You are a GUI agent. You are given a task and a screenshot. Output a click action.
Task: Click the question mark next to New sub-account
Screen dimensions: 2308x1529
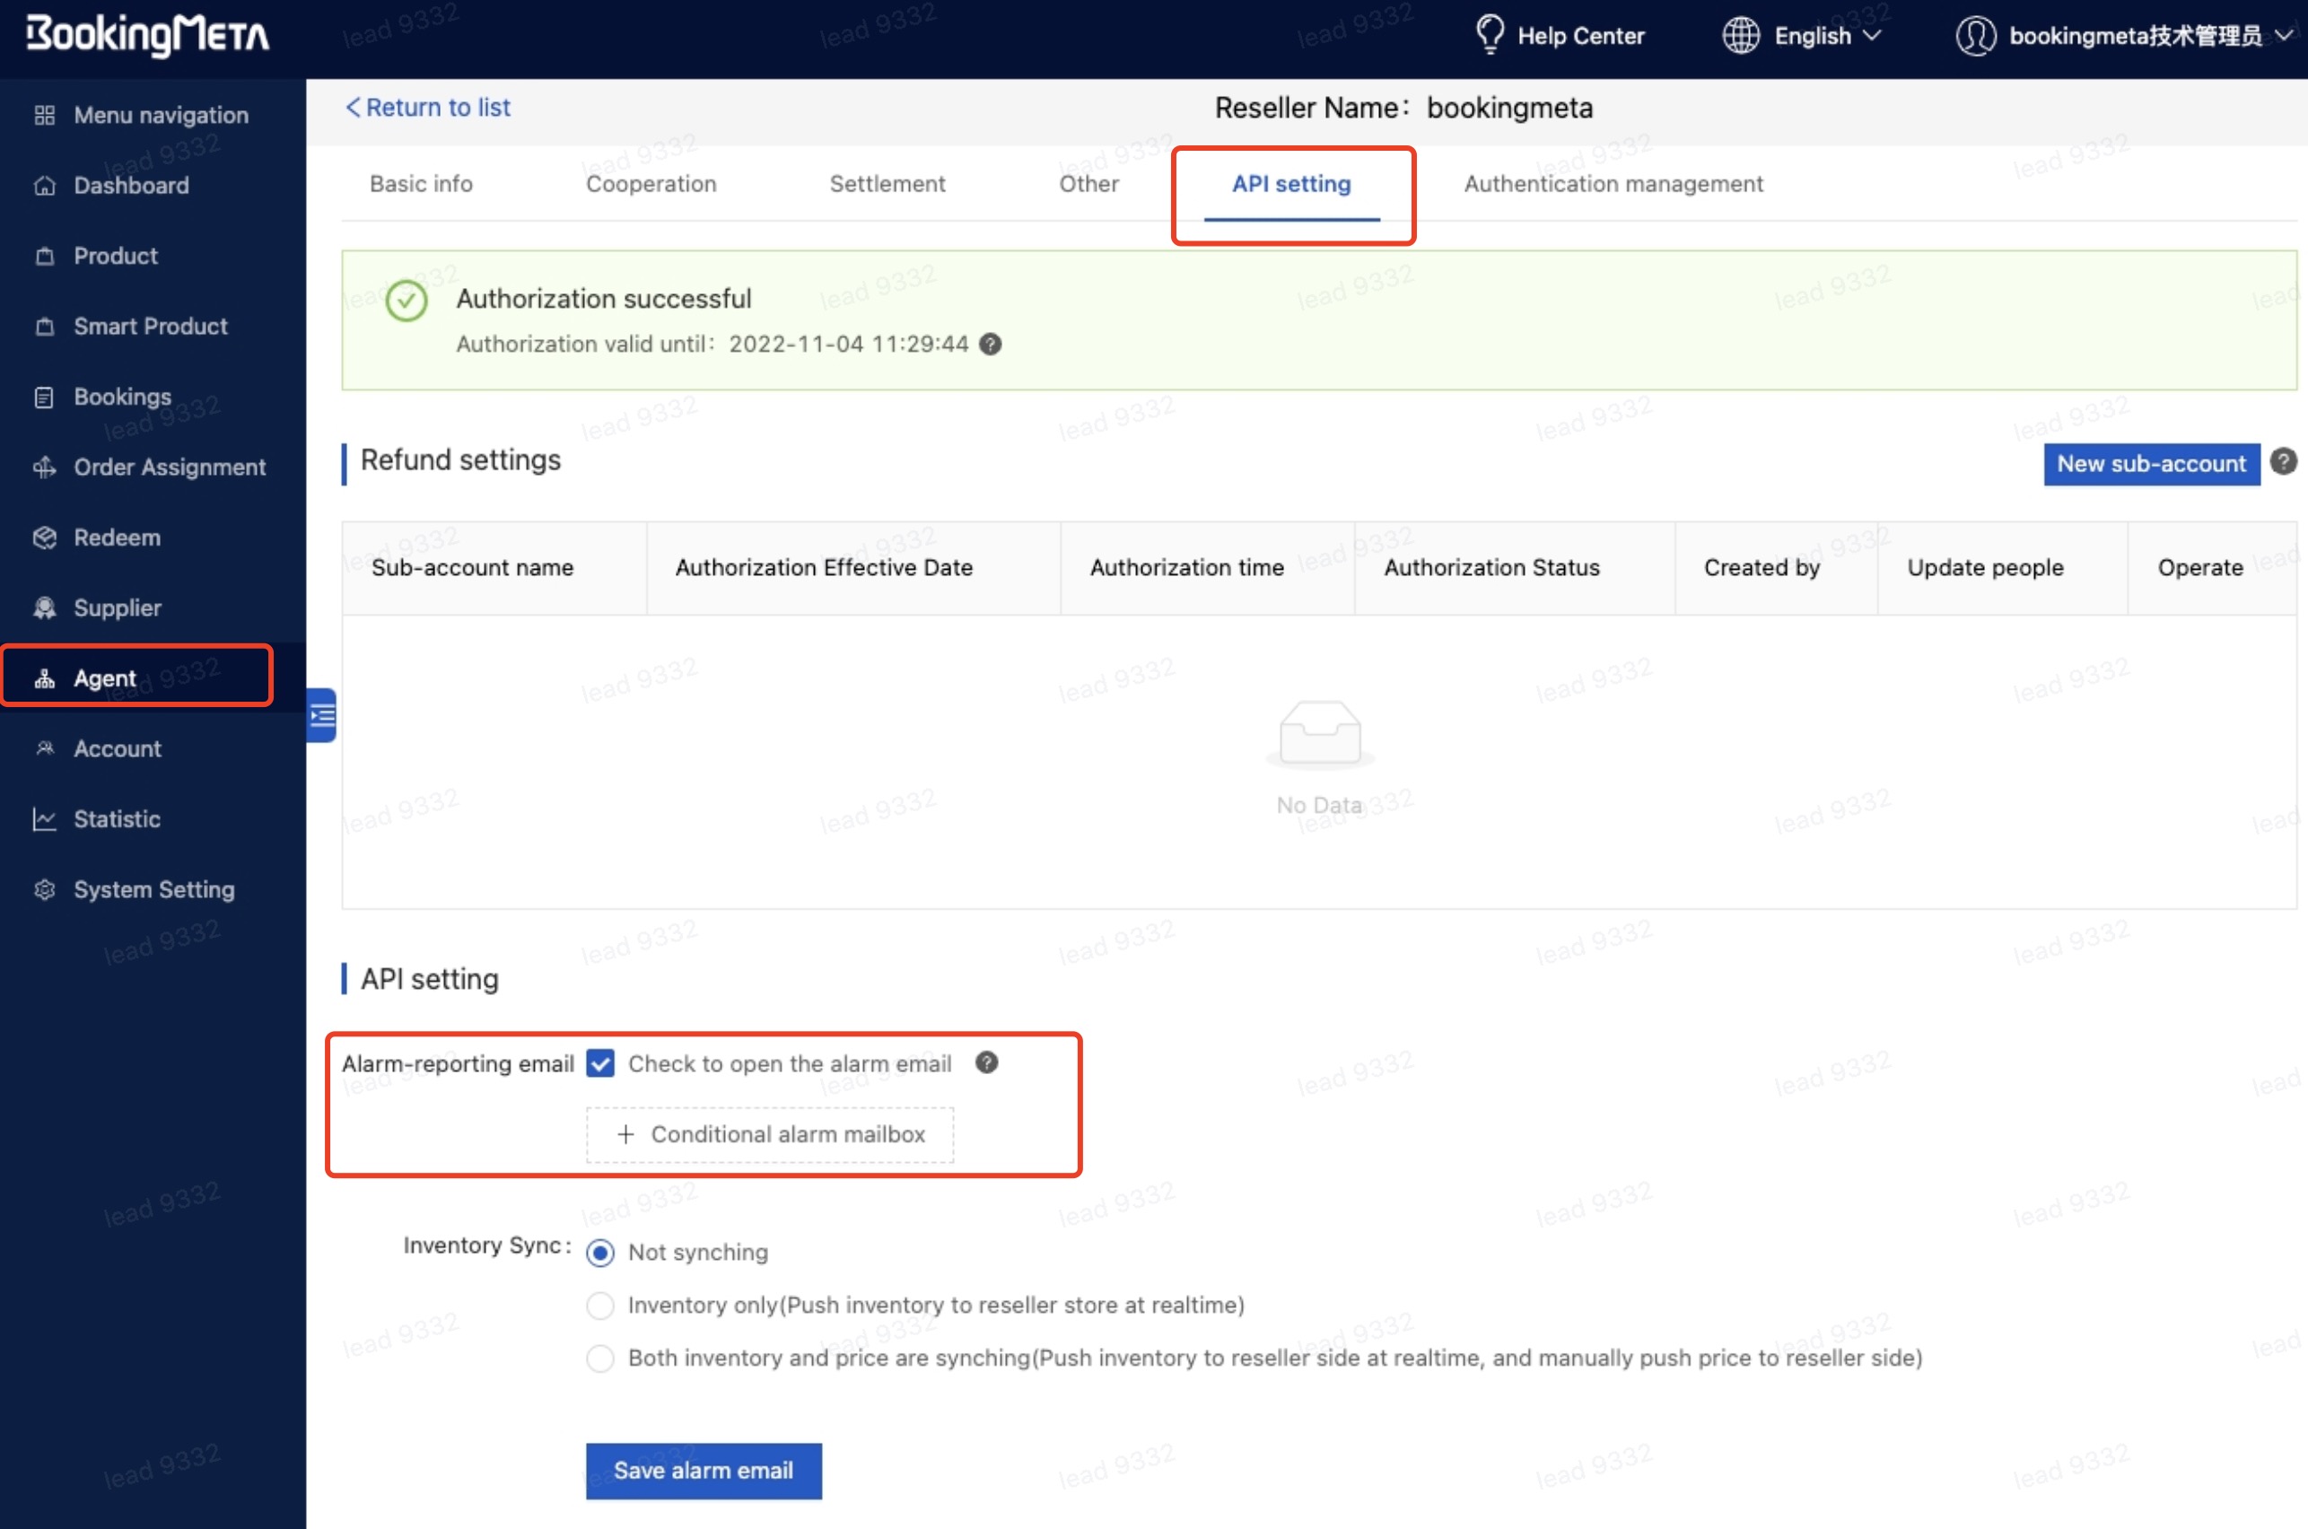[2283, 462]
